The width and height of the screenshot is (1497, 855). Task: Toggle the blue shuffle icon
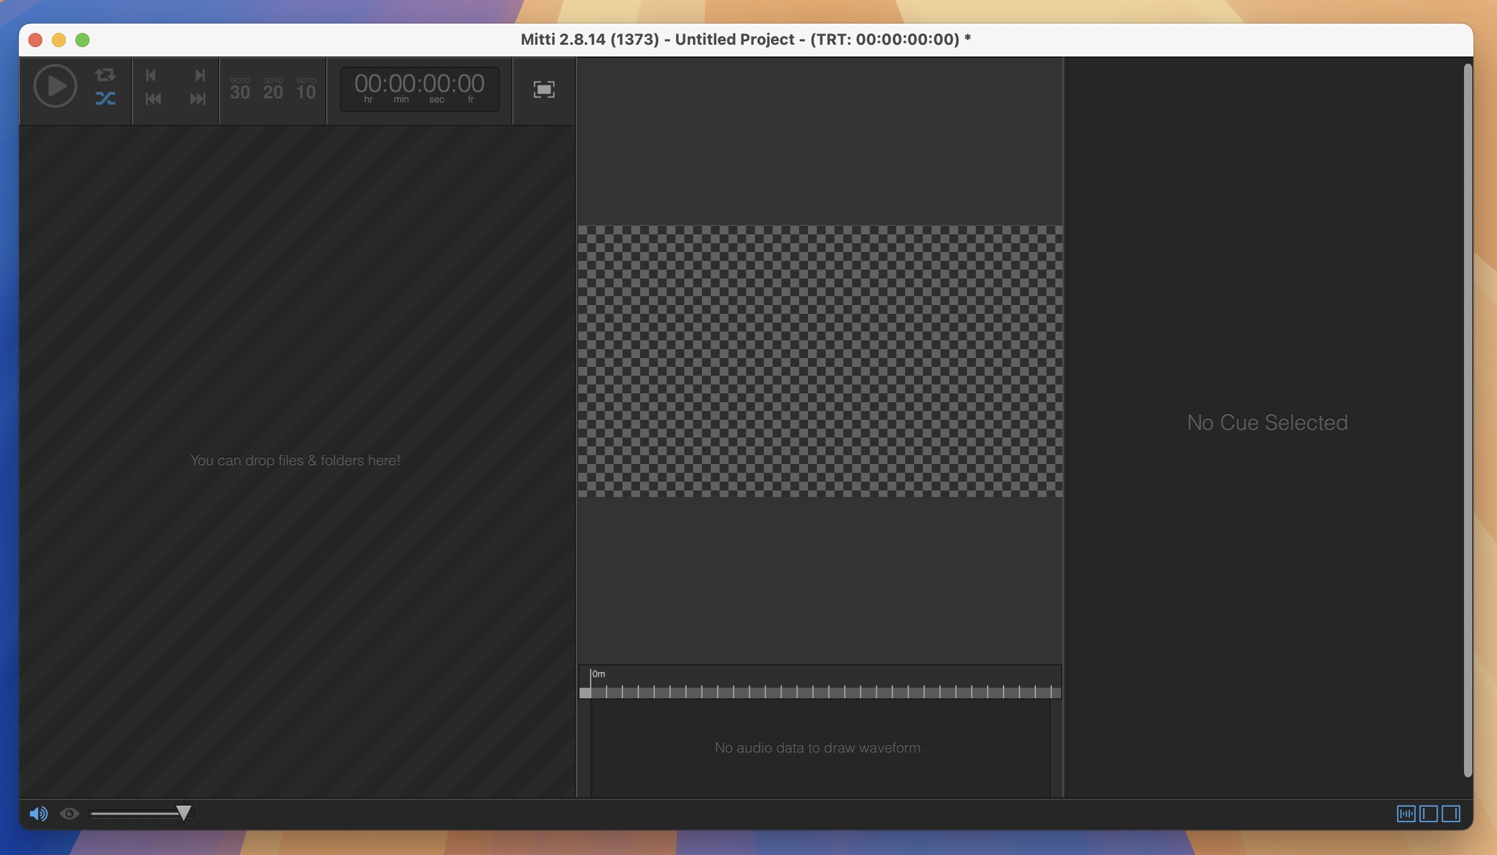pos(105,98)
